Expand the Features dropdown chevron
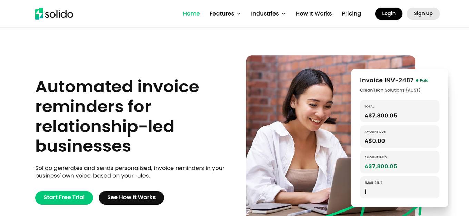This screenshot has height=216, width=469. click(x=239, y=14)
